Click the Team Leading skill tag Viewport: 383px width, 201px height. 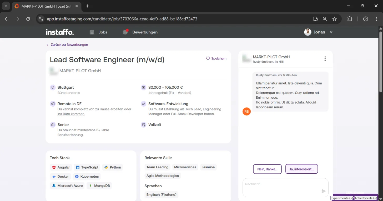157,167
